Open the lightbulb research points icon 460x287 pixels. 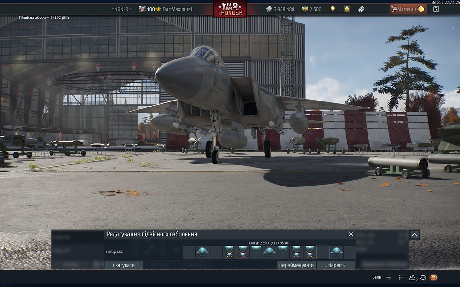pyautogui.click(x=333, y=9)
